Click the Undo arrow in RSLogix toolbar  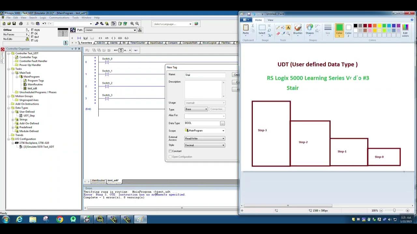(44, 24)
